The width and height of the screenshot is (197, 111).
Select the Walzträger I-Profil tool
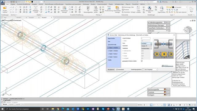pos(36,10)
